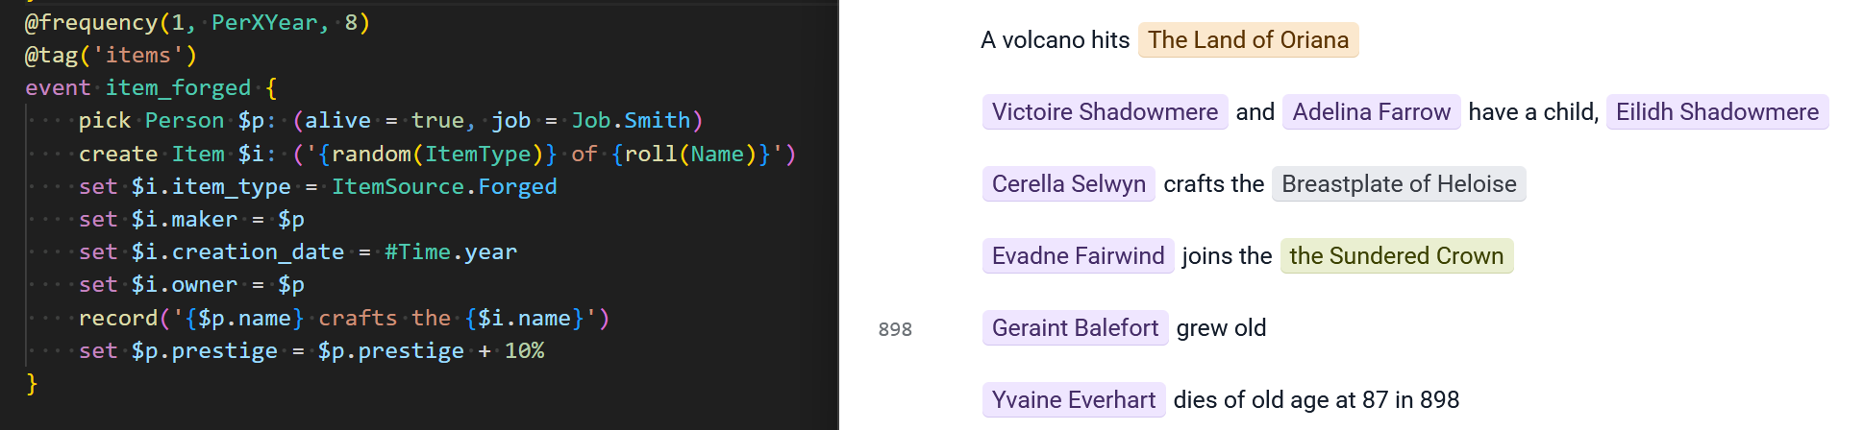Viewport: 1864px width, 430px height.
Task: Open the Breastplate of Heloise item
Action: click(x=1399, y=184)
